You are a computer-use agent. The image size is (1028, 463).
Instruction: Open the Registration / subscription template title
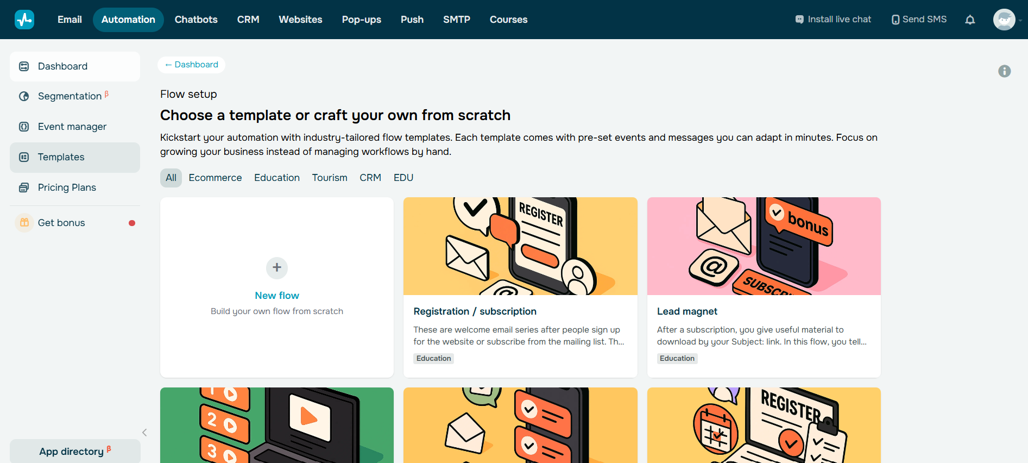pos(475,311)
